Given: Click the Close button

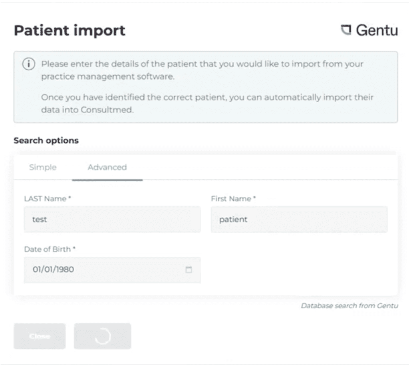Looking at the screenshot, I should (40, 336).
